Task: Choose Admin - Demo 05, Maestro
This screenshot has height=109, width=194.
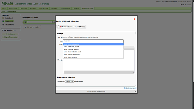Action: tap(93, 49)
